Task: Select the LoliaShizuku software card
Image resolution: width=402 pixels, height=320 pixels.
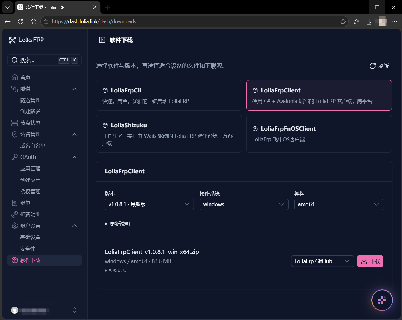Action: pyautogui.click(x=169, y=134)
